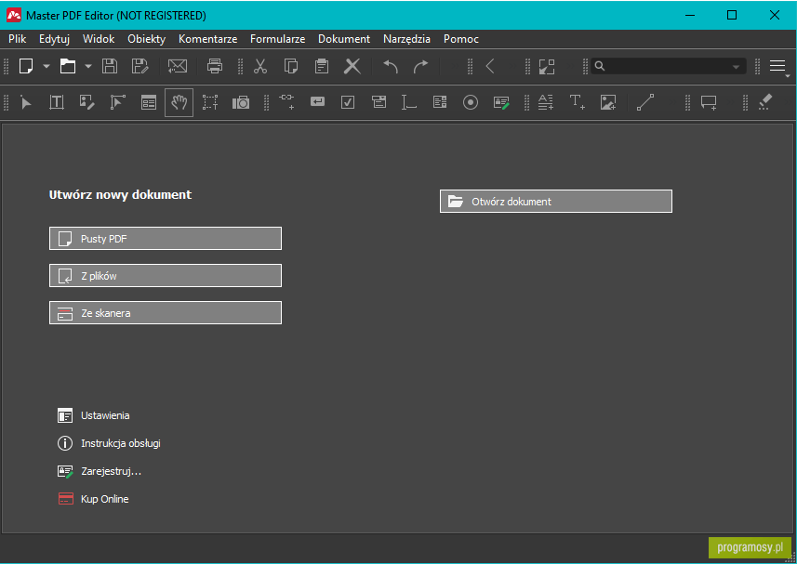Click the send by email envelope icon
Screen dimensions: 797x564
(178, 66)
